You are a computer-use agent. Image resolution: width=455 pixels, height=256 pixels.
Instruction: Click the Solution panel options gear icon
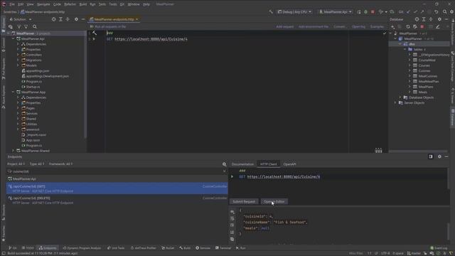[x=76, y=19]
